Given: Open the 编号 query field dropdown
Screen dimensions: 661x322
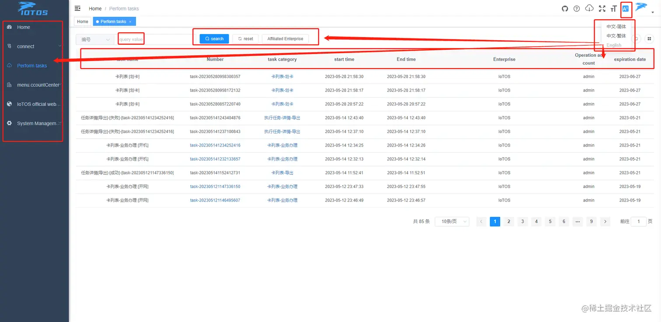Looking at the screenshot, I should [95, 39].
